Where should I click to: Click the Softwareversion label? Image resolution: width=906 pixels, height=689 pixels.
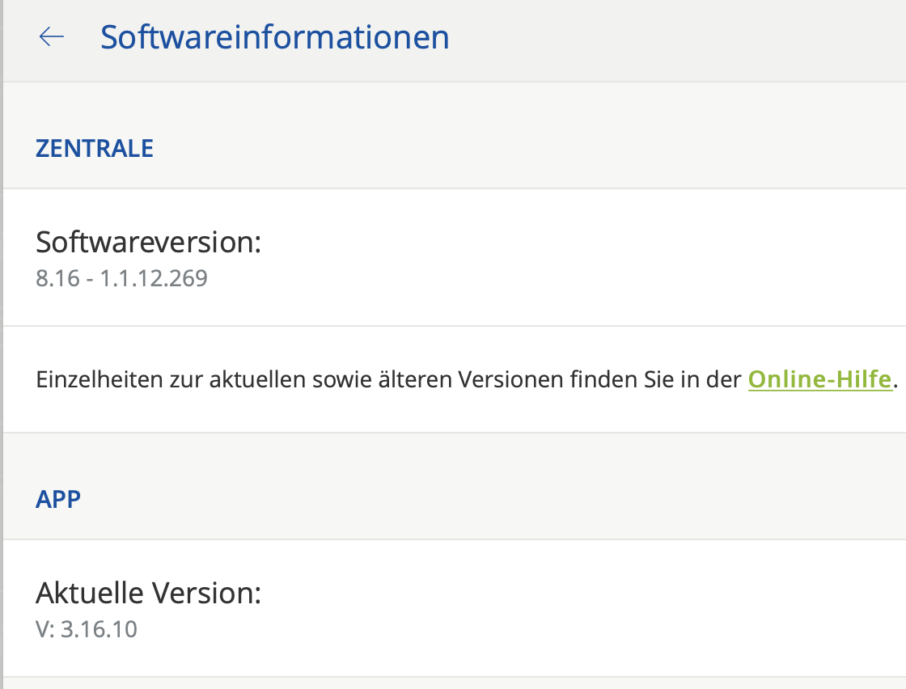[149, 242]
